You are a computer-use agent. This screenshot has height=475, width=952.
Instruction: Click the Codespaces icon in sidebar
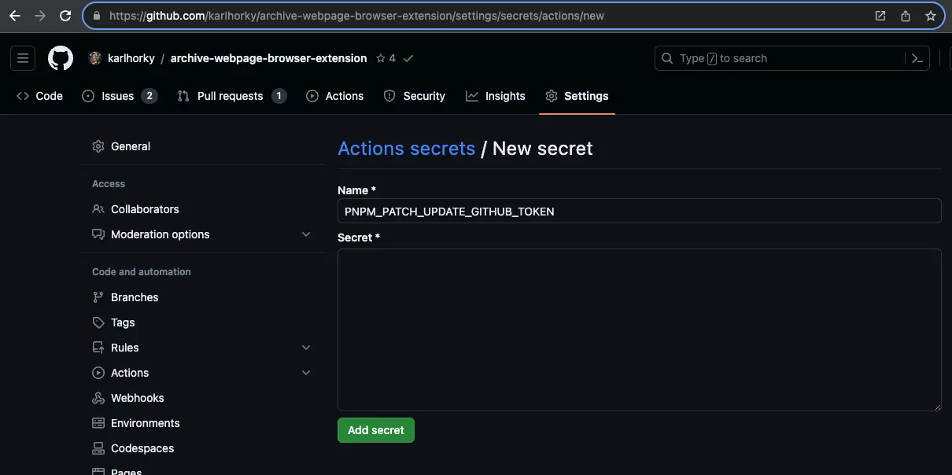(98, 448)
